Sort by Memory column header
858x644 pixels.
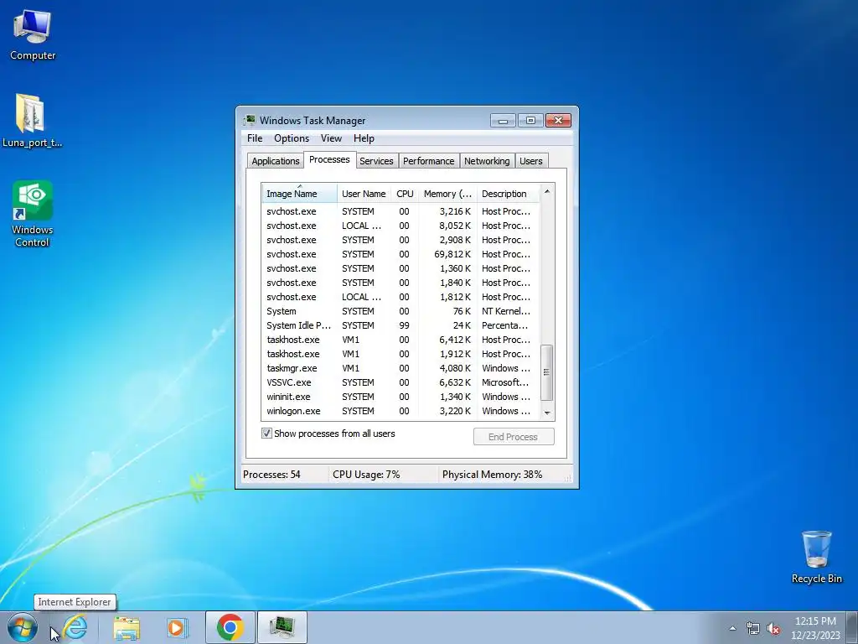point(447,194)
